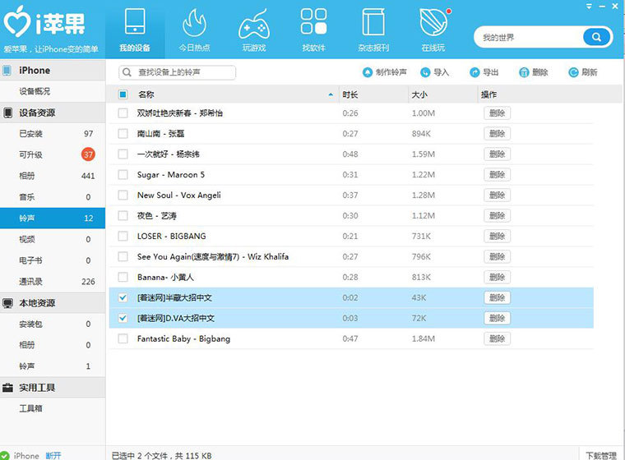The image size is (625, 460).
Task: Open 视频 videos in sidebar
Action: (53, 239)
